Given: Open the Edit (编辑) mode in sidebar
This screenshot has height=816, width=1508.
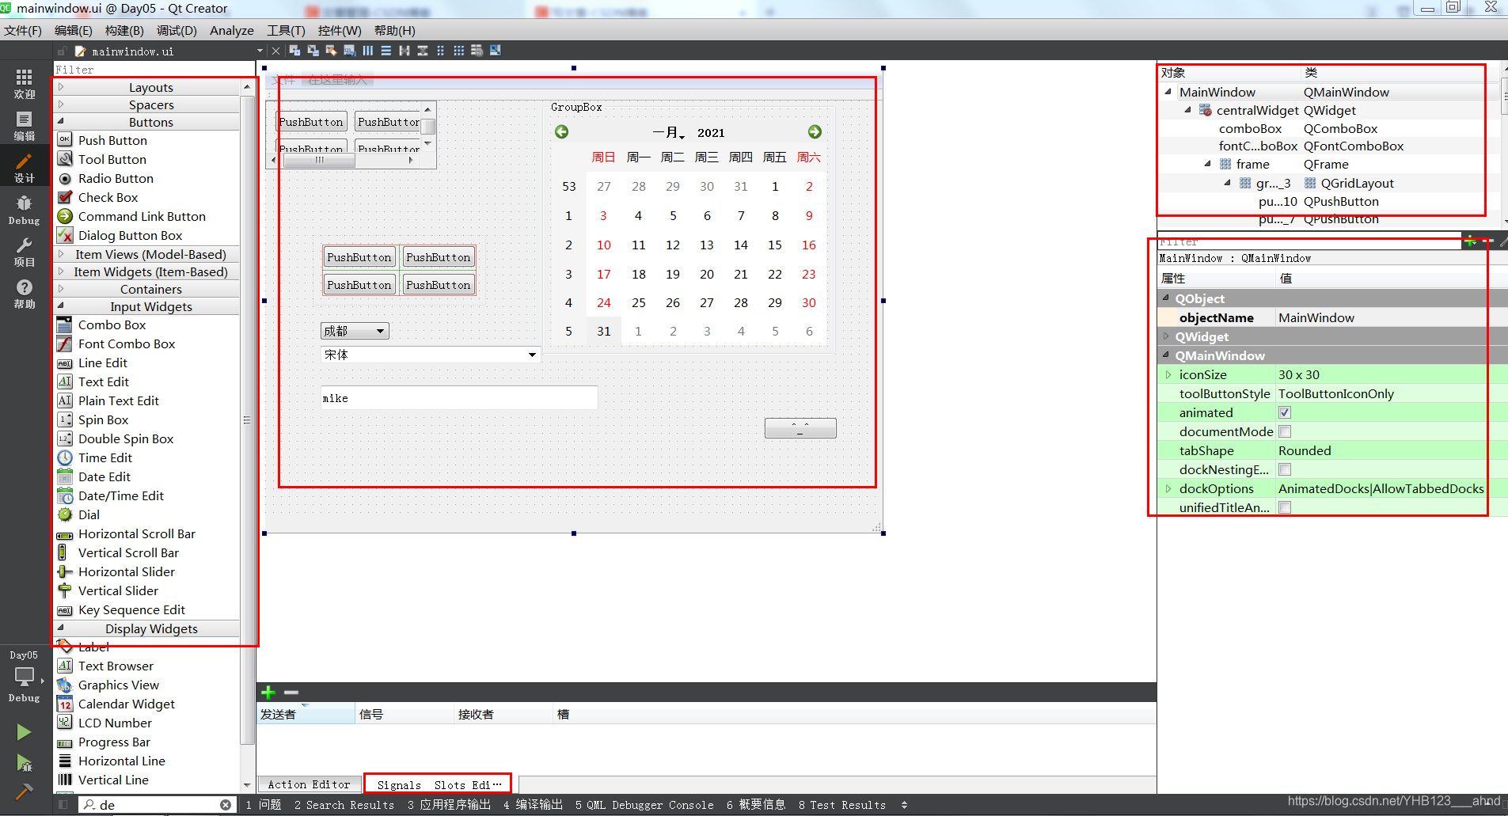Looking at the screenshot, I should [25, 125].
